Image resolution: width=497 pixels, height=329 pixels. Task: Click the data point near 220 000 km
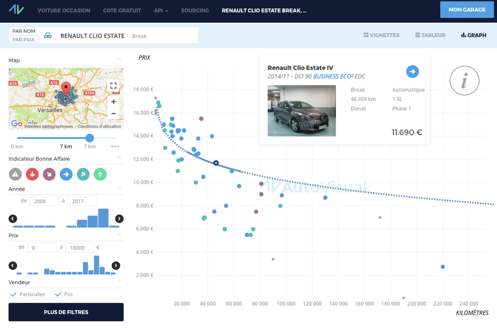tap(443, 267)
